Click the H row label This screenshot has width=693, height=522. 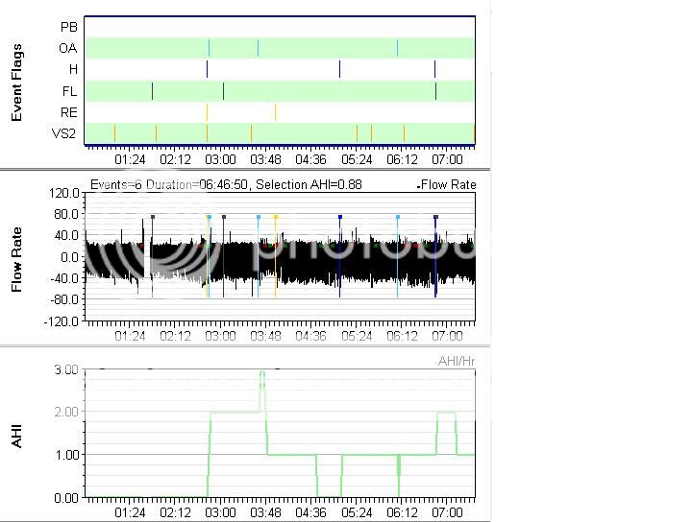tap(72, 69)
